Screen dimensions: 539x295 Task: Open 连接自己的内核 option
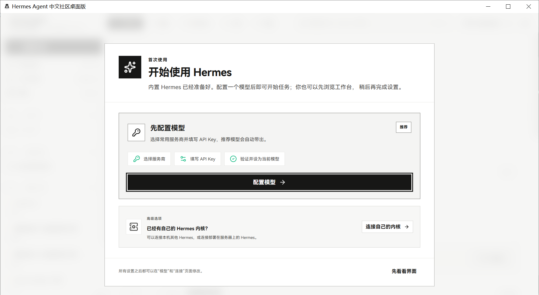(x=387, y=227)
